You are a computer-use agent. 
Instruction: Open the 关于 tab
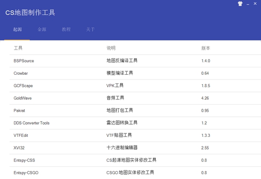pos(90,30)
